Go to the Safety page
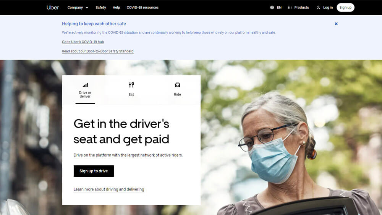The image size is (382, 215). (x=100, y=8)
